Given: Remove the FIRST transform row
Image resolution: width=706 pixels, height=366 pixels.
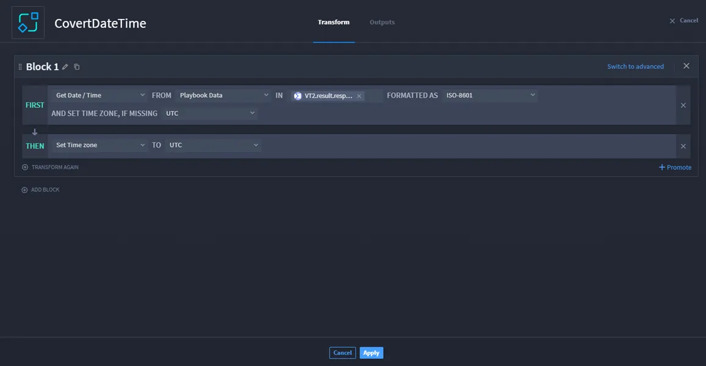Looking at the screenshot, I should tap(683, 106).
